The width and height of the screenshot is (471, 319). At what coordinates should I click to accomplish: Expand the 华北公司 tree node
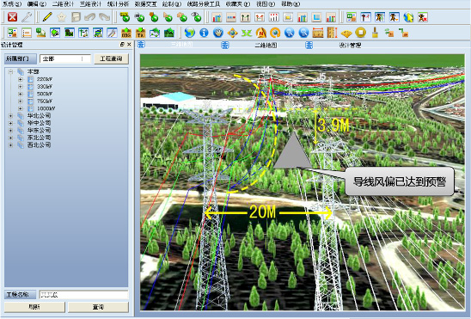coord(11,115)
